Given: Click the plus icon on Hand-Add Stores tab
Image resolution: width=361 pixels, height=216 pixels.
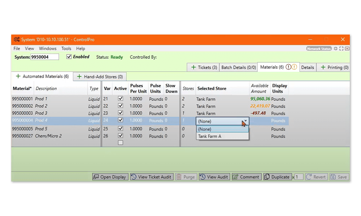Looking at the screenshot, I should click(x=79, y=77).
